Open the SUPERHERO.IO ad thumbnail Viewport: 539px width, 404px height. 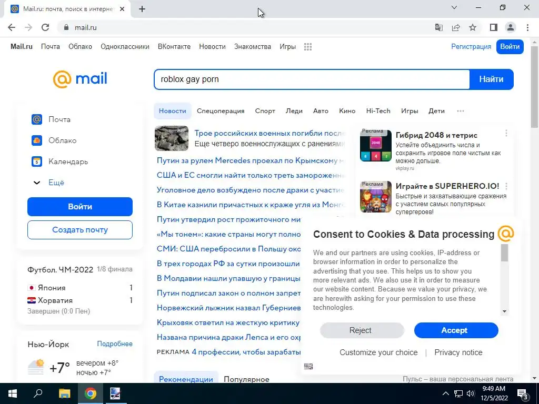[376, 197]
